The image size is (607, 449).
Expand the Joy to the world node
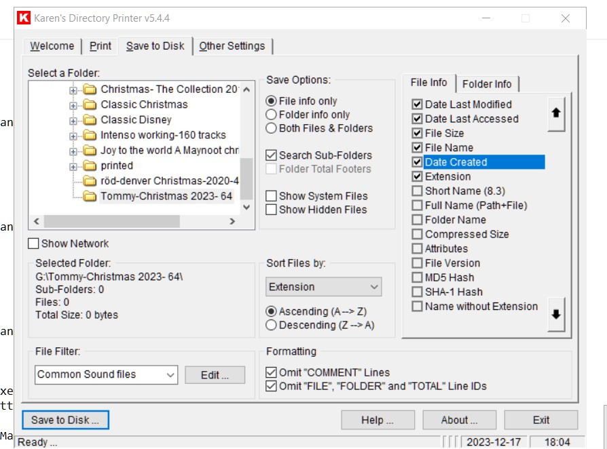tap(73, 152)
